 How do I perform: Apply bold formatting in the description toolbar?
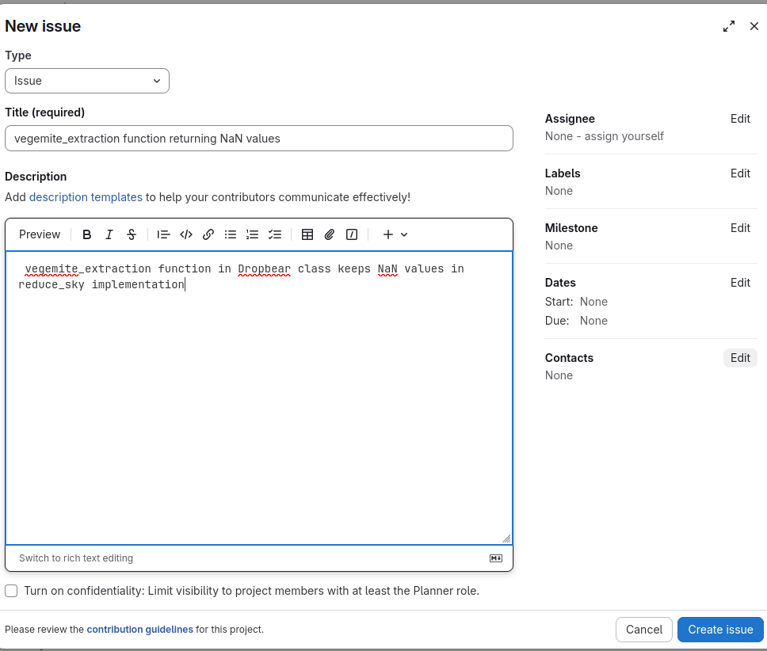[87, 234]
